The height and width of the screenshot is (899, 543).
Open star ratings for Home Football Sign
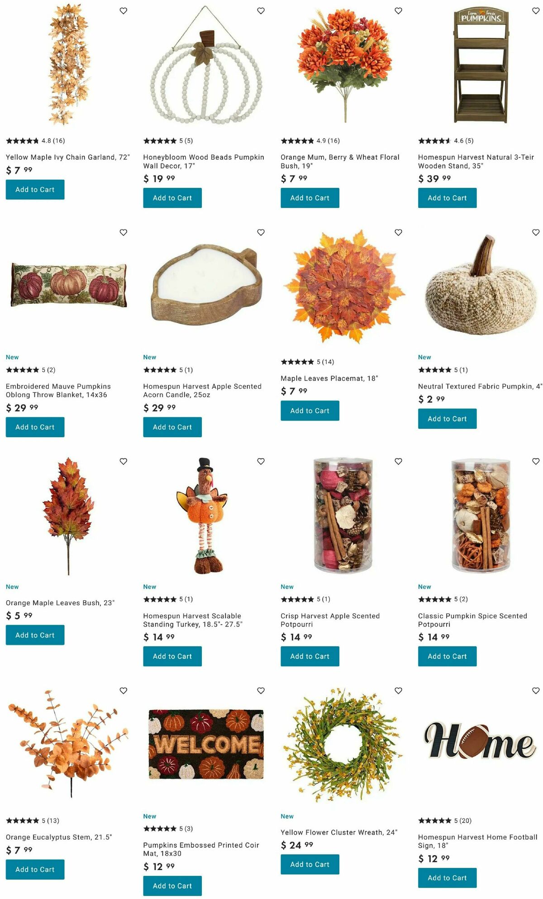tap(445, 820)
